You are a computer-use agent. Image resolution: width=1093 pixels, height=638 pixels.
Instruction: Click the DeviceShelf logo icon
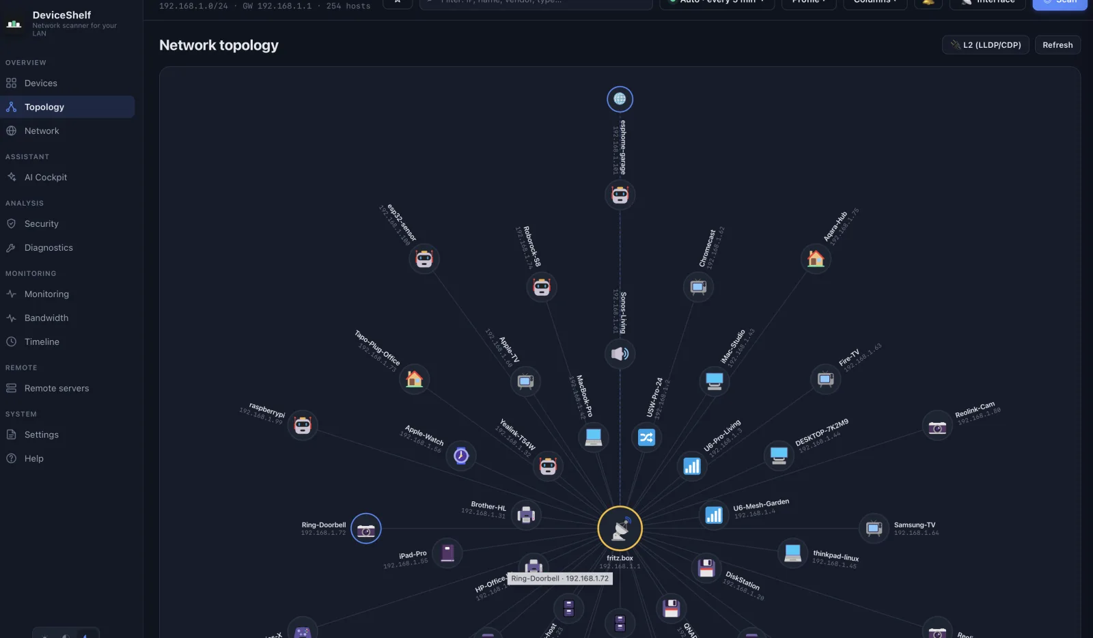(x=14, y=23)
